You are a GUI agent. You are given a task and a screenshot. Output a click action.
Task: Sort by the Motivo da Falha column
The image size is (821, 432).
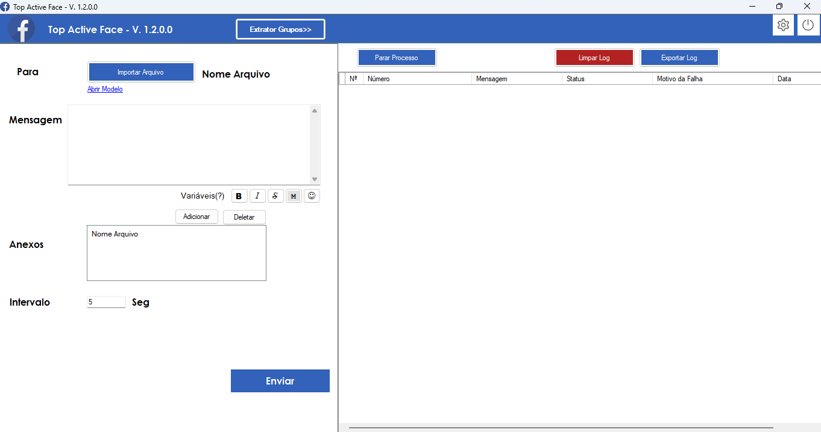pyautogui.click(x=712, y=79)
